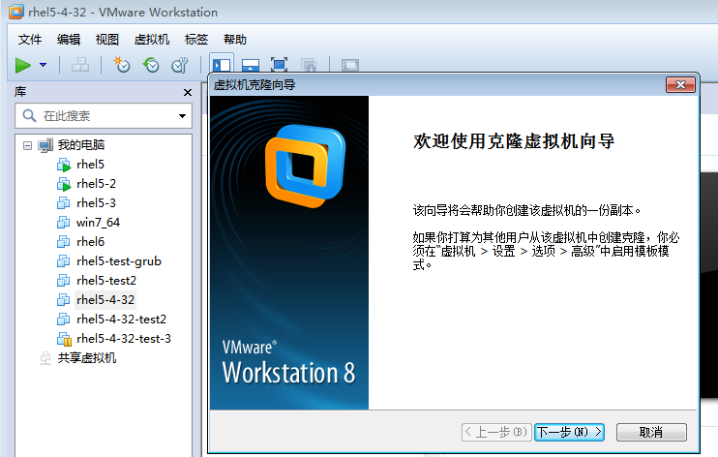The image size is (718, 457).
Task: Open the power options dropdown arrow beside the play button
Action: click(x=43, y=65)
